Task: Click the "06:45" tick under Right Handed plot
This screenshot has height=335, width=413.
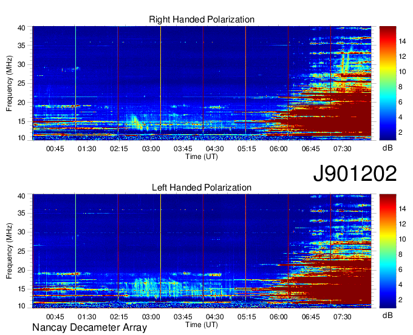Action: [310, 149]
